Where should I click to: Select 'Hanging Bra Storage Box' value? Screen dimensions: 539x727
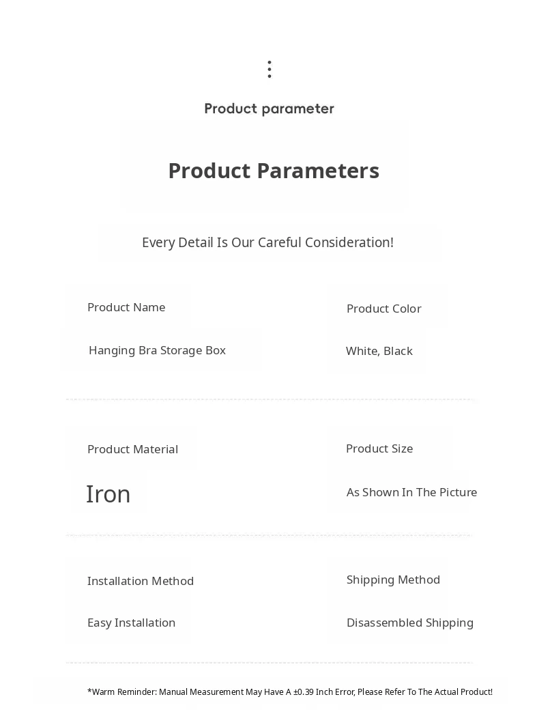157,350
